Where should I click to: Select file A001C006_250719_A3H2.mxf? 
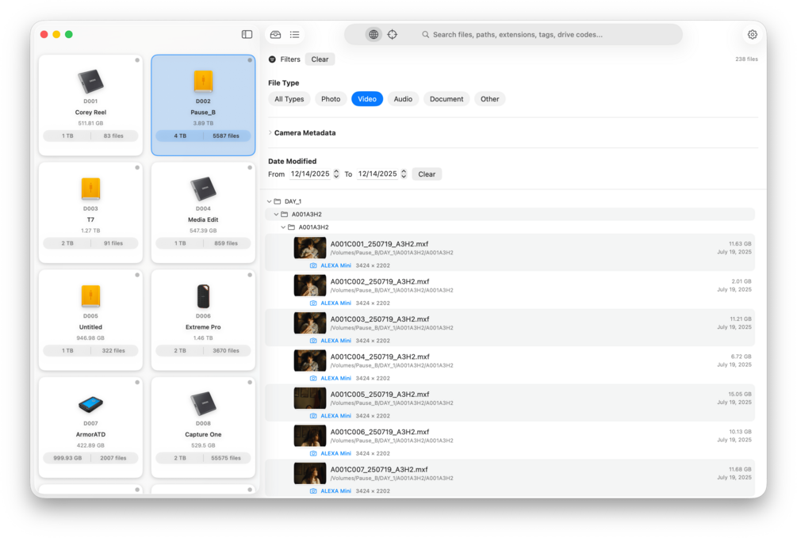pos(510,441)
